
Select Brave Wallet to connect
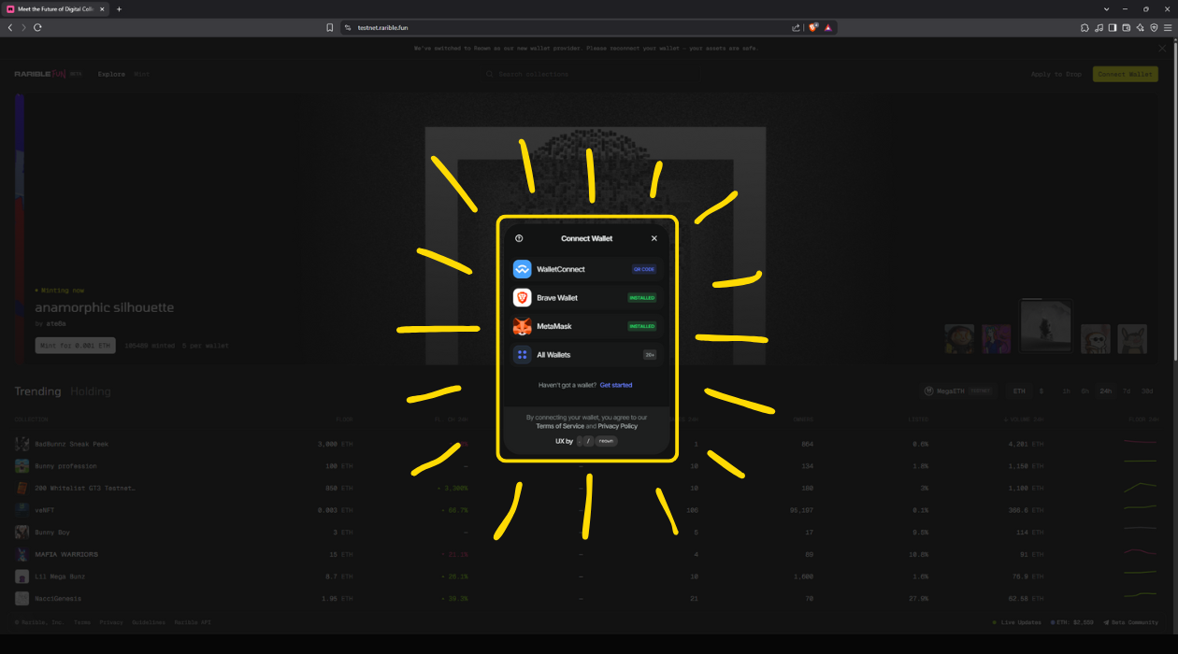coord(587,298)
